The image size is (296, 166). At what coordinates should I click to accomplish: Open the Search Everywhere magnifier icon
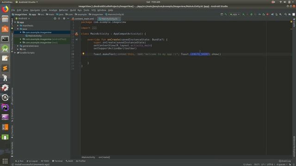tap(285, 14)
